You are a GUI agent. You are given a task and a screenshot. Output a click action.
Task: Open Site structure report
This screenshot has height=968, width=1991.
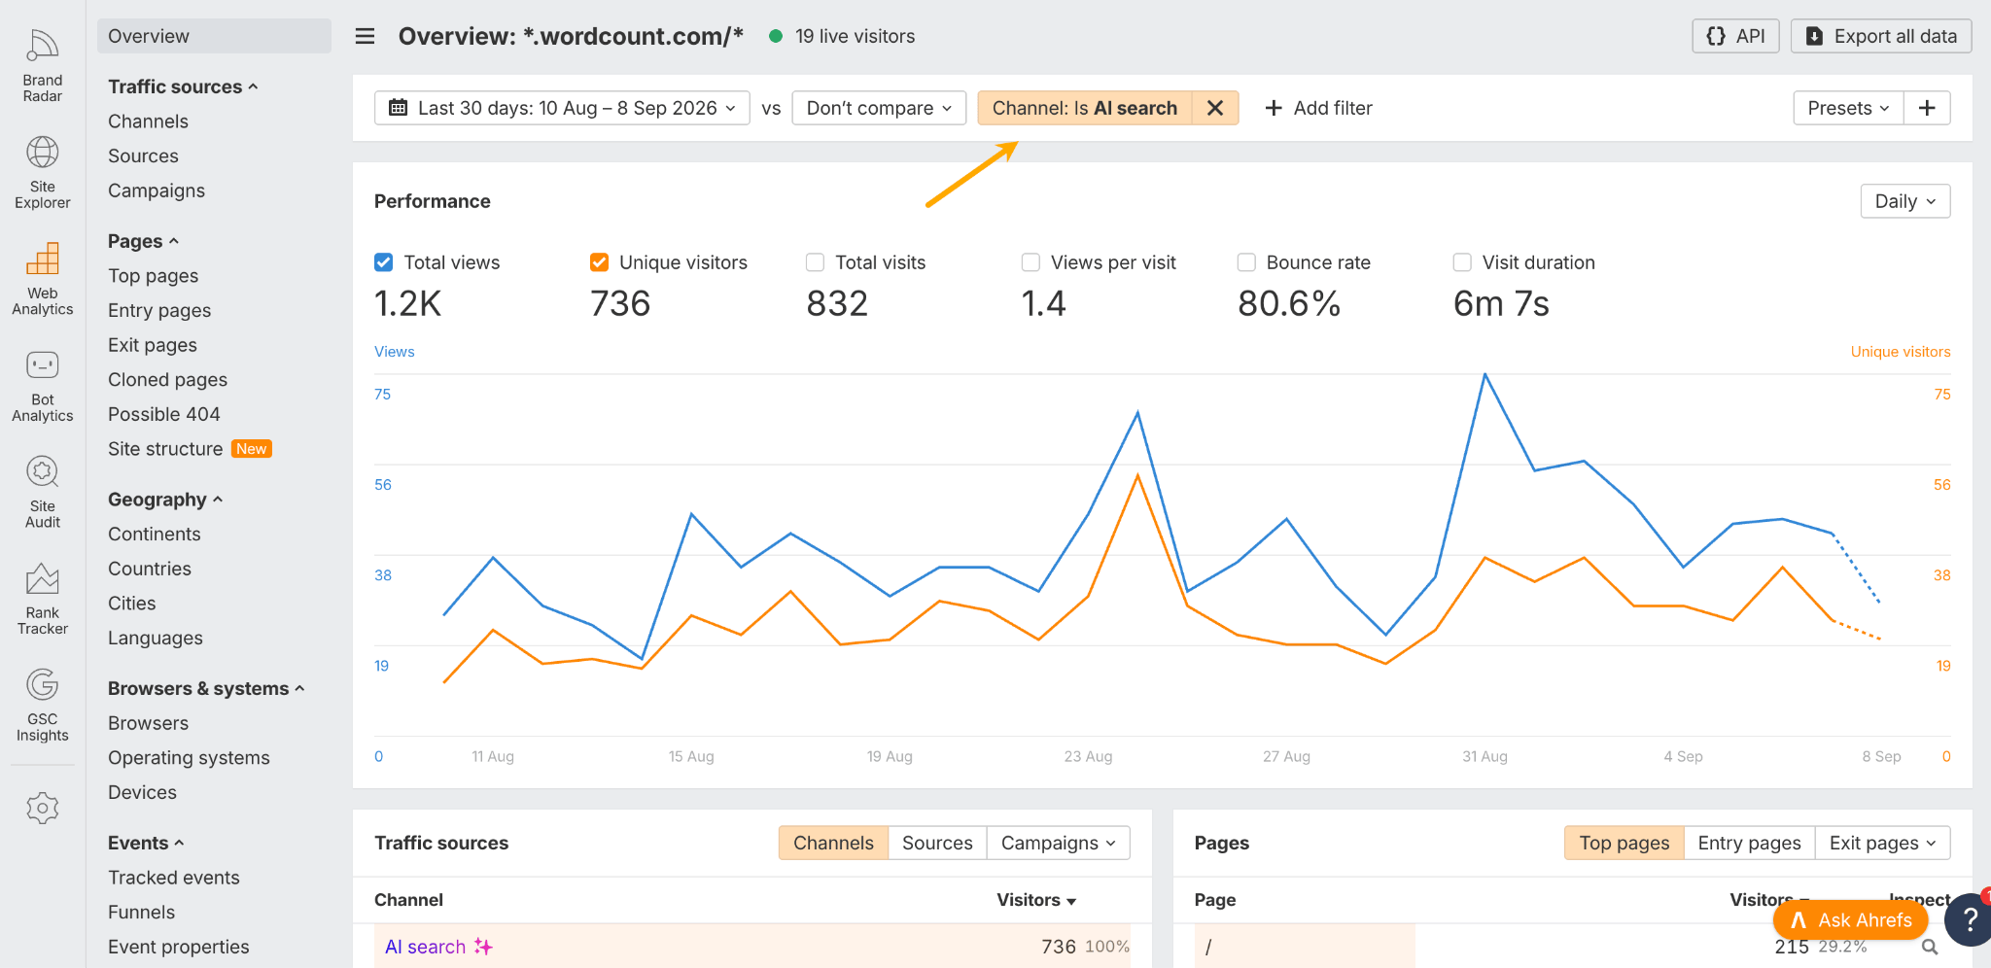165,449
